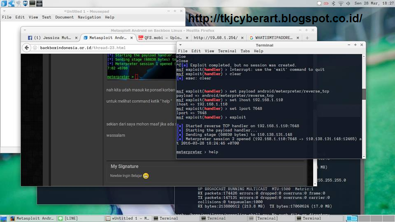Viewport: 395px width, 222px height.
Task: Click the Firefox back arrow button
Action: (x=27, y=48)
